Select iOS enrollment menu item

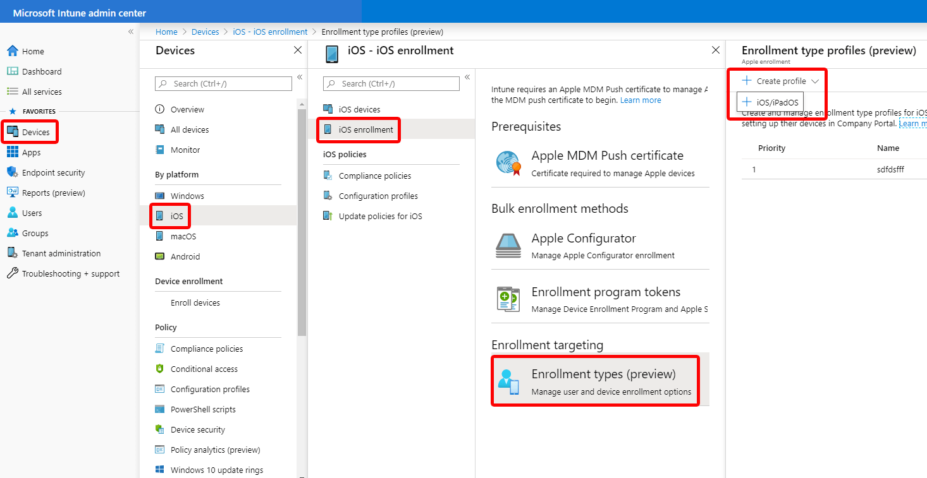click(x=365, y=129)
